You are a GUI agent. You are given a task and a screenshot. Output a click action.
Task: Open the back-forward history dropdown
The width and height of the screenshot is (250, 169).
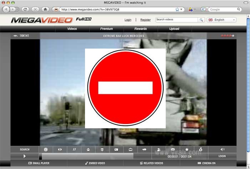tap(18, 9)
